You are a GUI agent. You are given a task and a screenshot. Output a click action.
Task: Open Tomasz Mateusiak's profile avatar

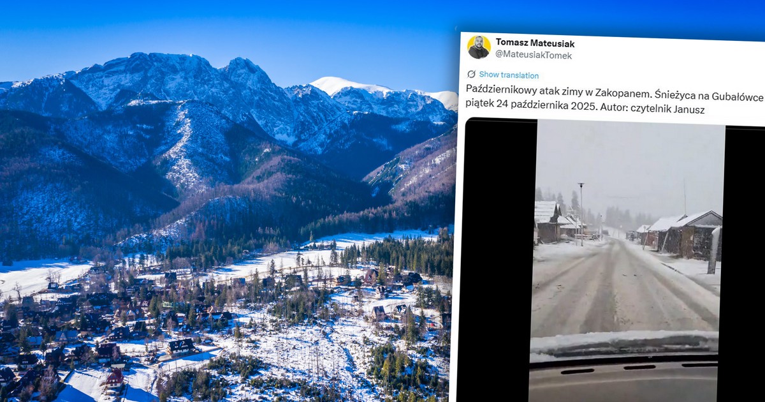pyautogui.click(x=479, y=47)
